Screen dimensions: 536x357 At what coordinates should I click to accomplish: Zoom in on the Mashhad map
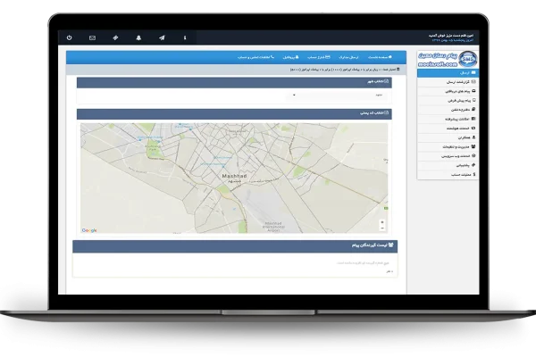coord(382,221)
